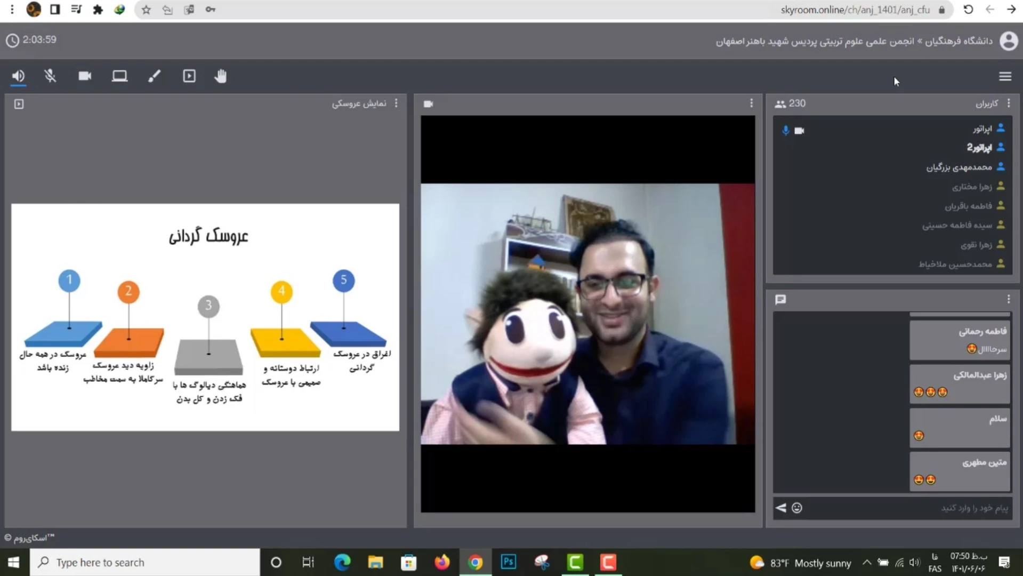Start screen sharing with laptop icon
The image size is (1023, 576).
(x=119, y=76)
